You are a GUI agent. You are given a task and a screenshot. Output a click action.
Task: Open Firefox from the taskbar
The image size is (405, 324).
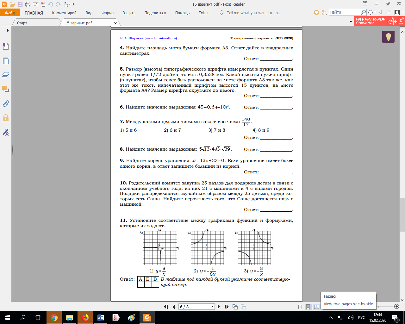[85, 318]
